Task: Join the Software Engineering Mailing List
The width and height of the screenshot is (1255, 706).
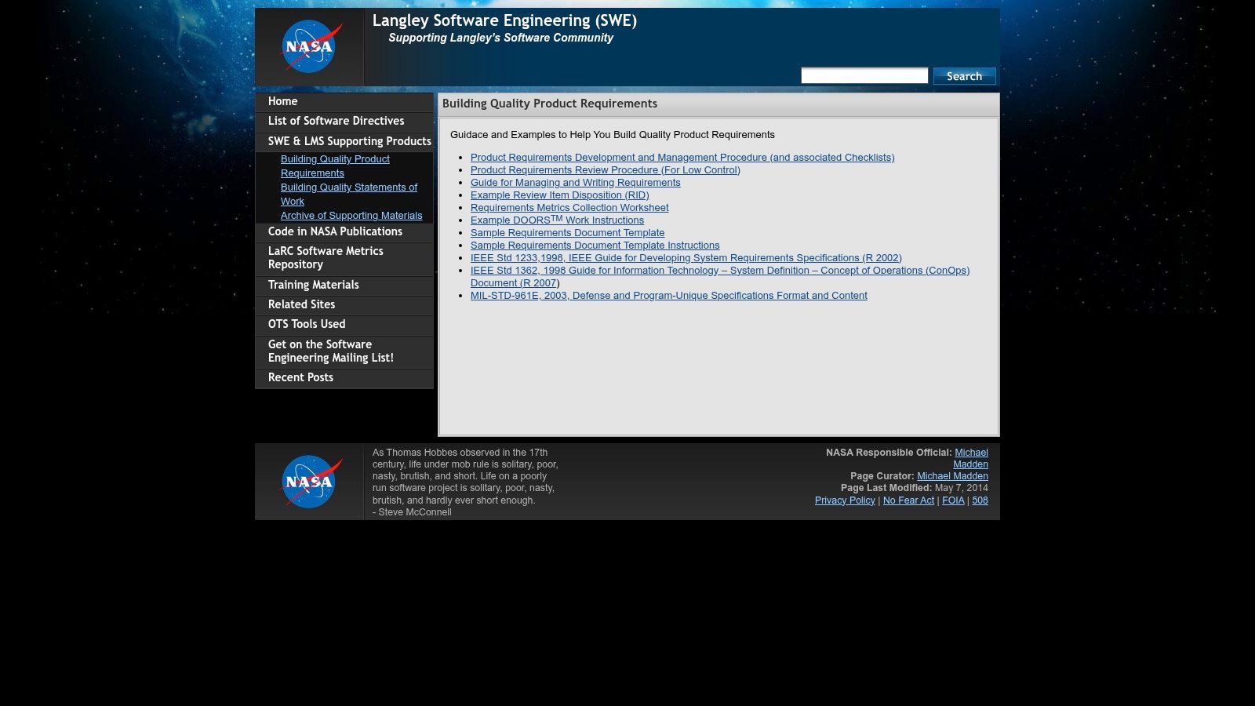Action: 344,351
